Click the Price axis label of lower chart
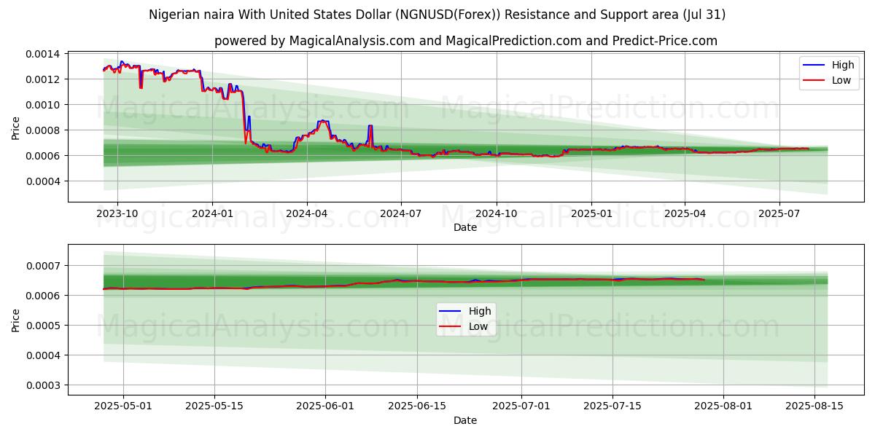This screenshot has height=437, width=875. point(16,320)
